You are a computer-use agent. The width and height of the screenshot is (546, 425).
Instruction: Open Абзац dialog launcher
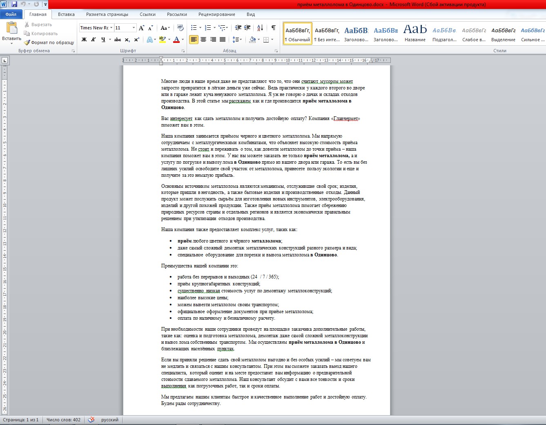pos(276,51)
